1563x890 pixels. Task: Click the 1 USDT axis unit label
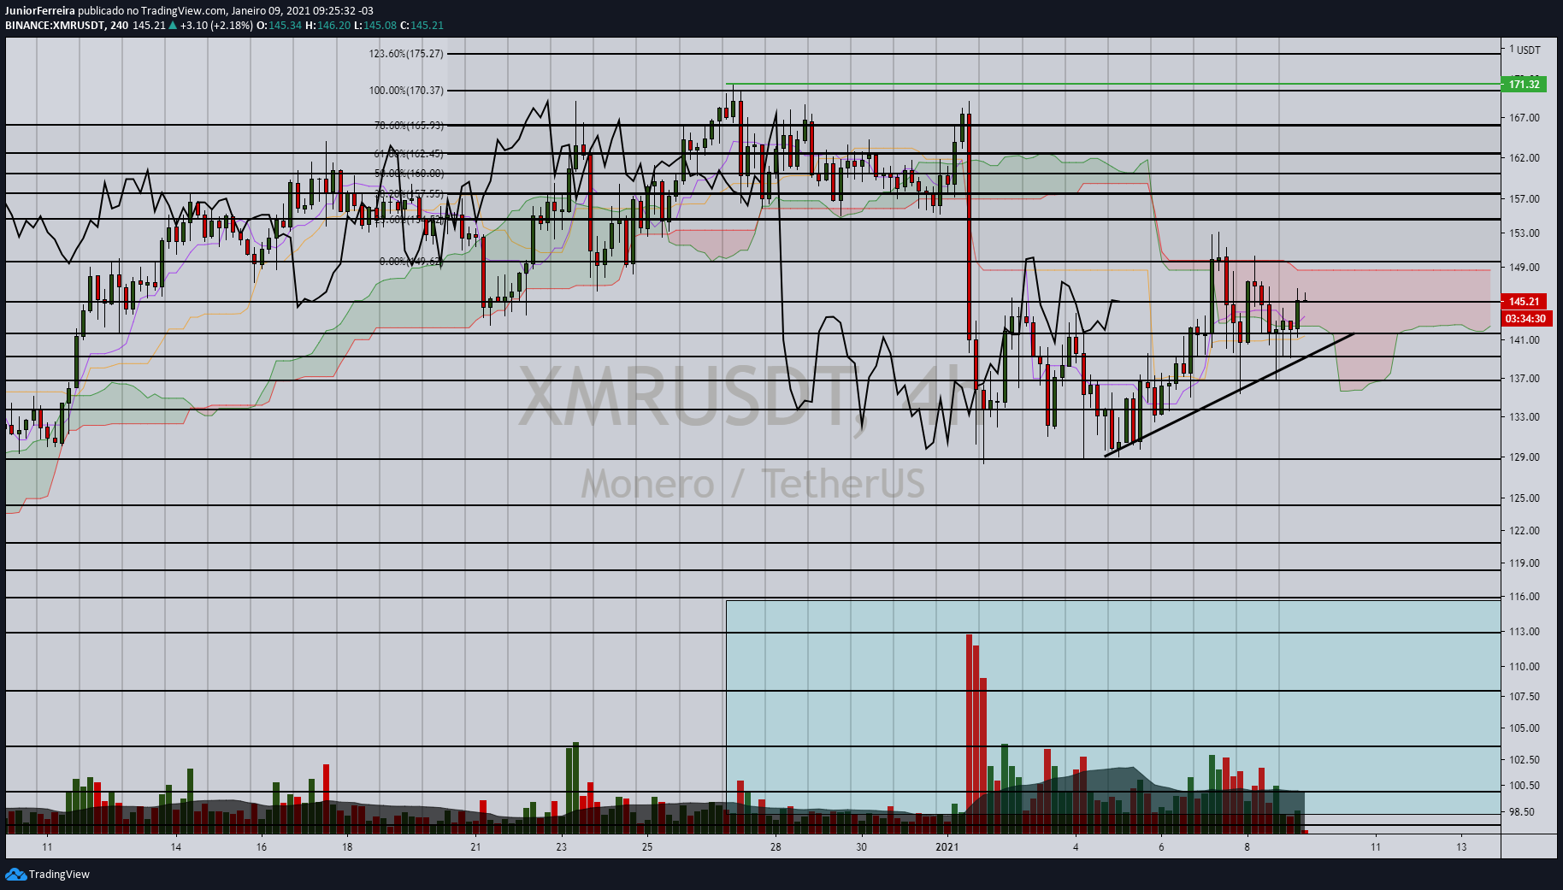pos(1525,50)
